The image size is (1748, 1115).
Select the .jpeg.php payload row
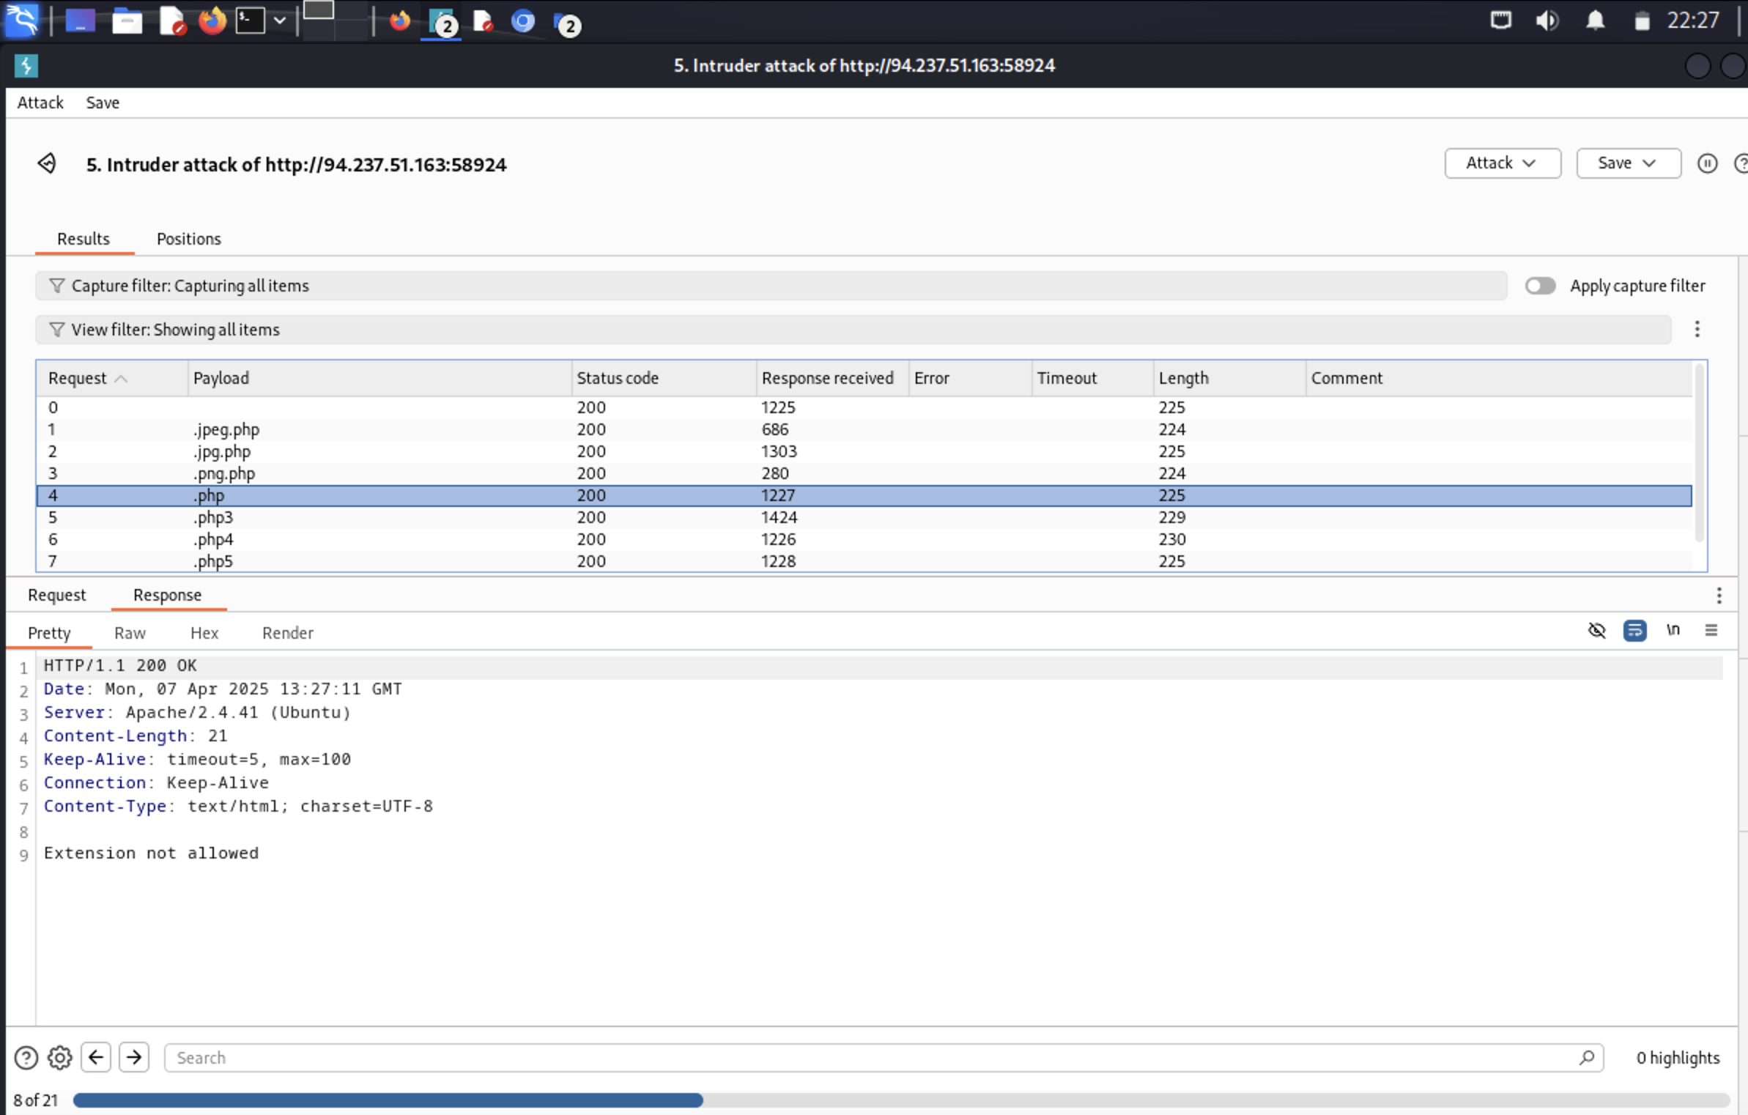point(864,429)
